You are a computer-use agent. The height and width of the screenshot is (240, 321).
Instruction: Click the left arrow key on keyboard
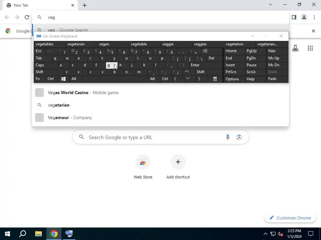point(175,79)
